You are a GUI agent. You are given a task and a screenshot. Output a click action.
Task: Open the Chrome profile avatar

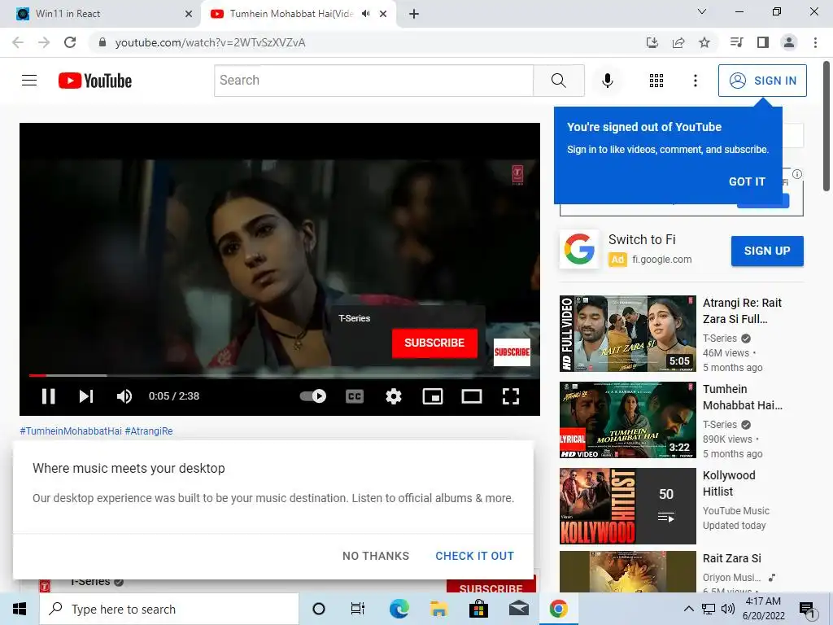(789, 42)
